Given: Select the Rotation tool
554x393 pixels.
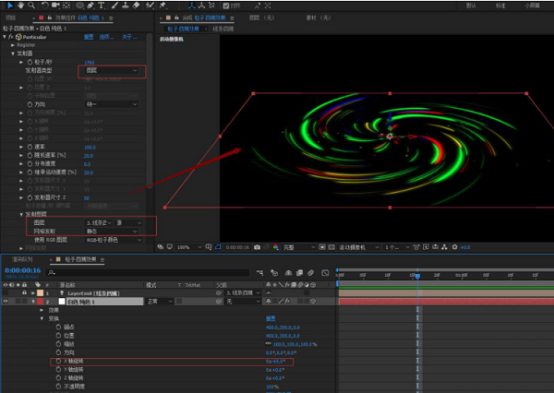Looking at the screenshot, I should coord(45,6).
